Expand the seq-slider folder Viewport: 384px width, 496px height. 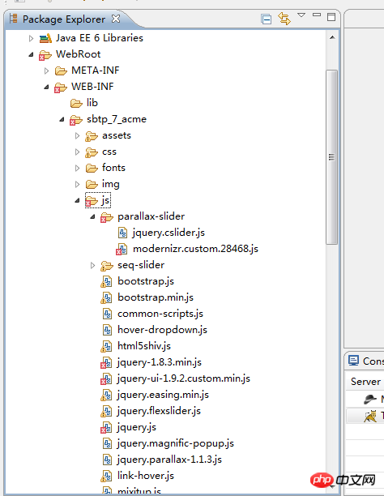[x=92, y=265]
